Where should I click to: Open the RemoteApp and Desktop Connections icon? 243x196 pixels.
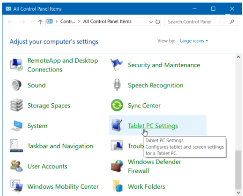tap(16, 65)
